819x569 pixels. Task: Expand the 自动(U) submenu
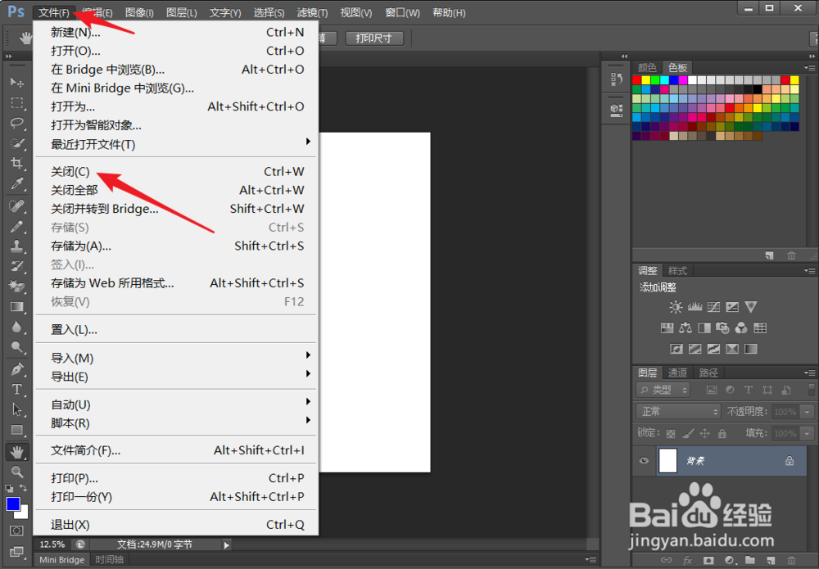(175, 404)
